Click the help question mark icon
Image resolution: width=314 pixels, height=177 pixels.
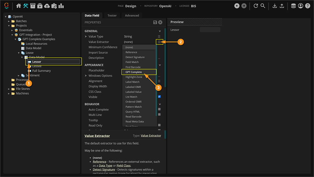pos(308,6)
